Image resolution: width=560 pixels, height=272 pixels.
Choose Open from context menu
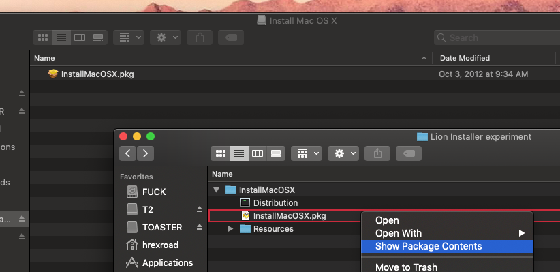tap(447, 220)
